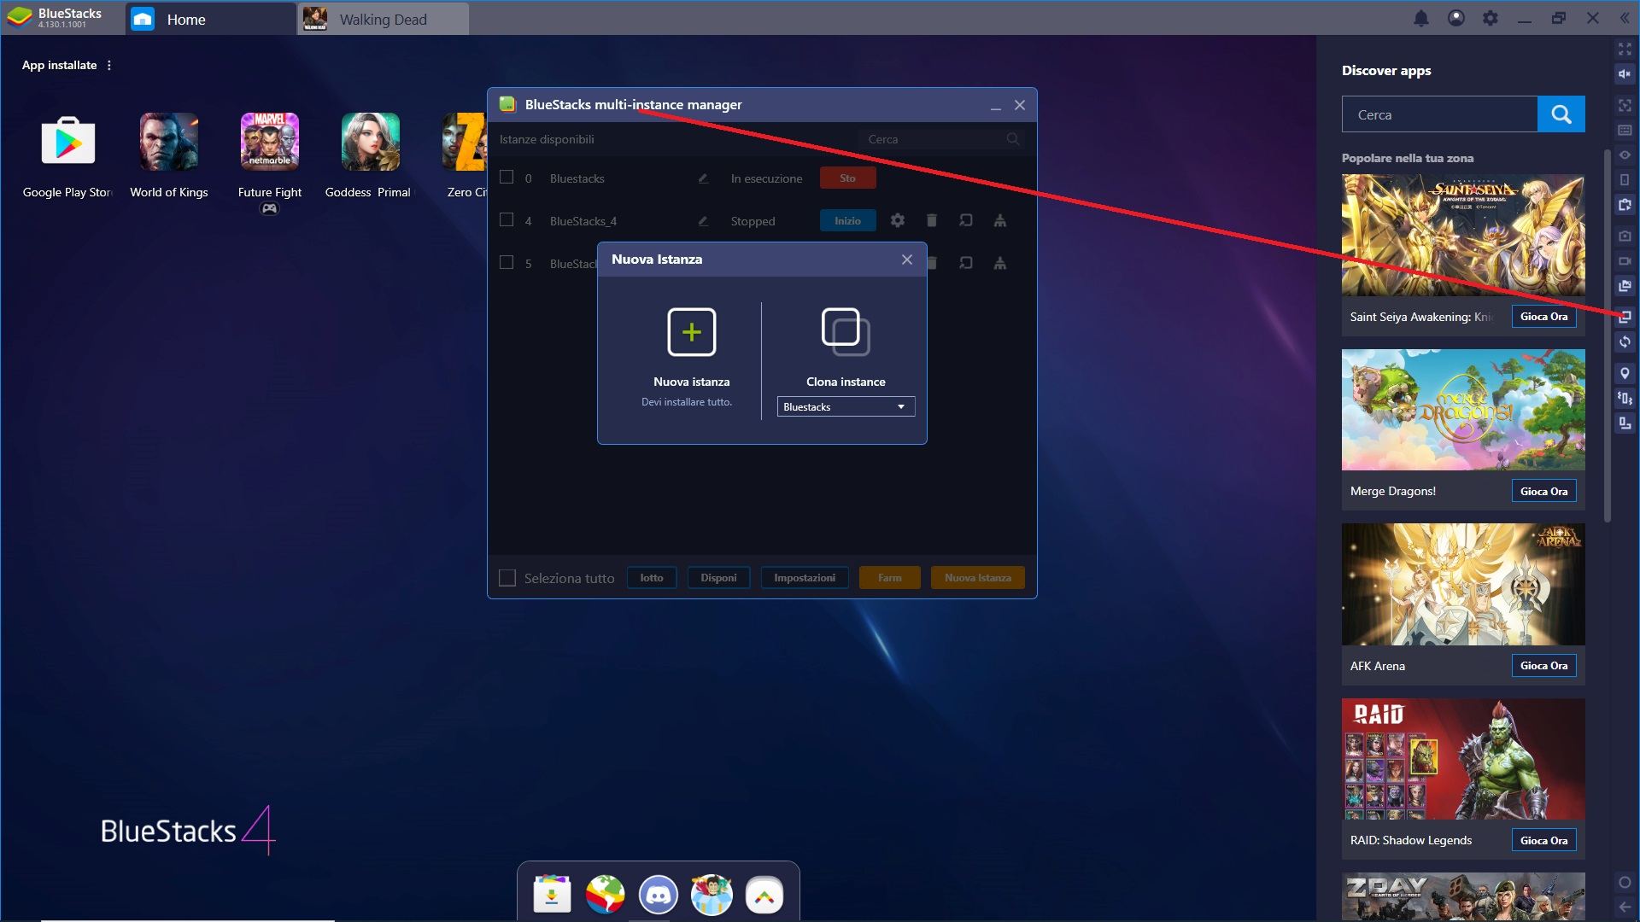Open Google Play Store app
Screen dimensions: 1640x922
tap(67, 141)
